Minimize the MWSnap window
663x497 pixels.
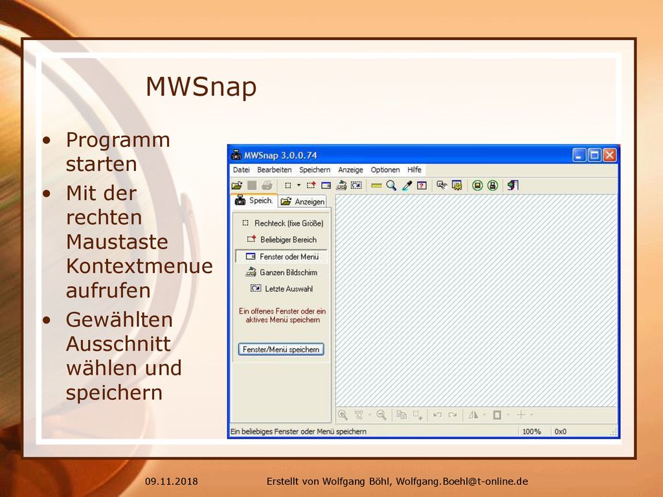tap(579, 155)
